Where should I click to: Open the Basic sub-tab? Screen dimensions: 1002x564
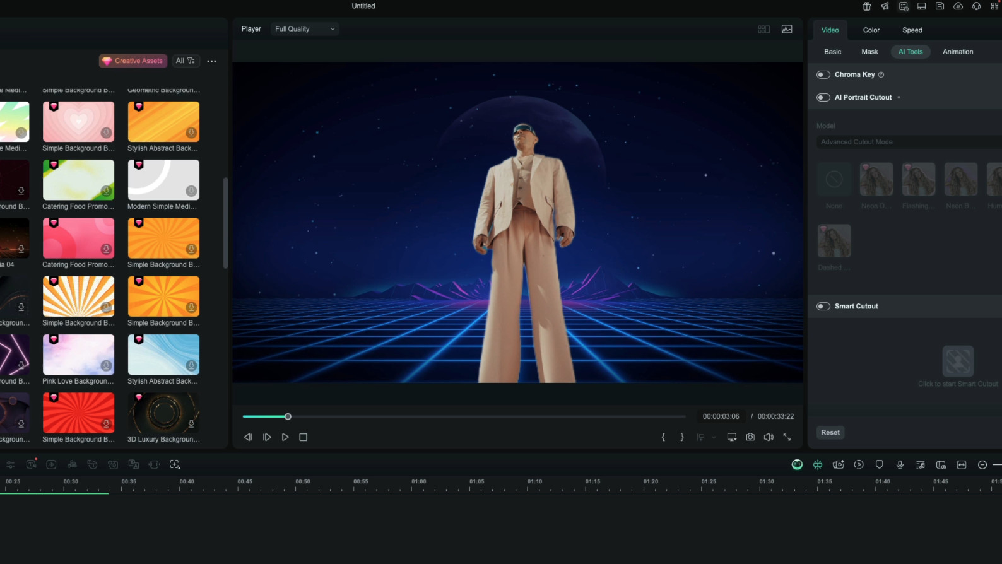coord(833,52)
